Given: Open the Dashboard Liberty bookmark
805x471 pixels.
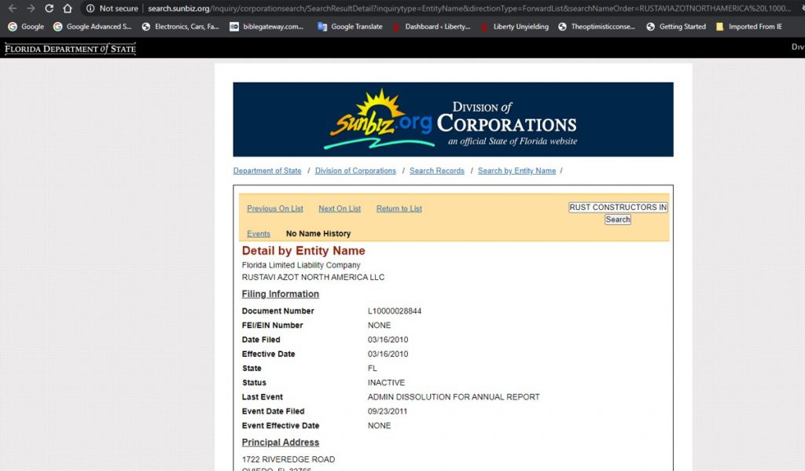Looking at the screenshot, I should coord(432,26).
